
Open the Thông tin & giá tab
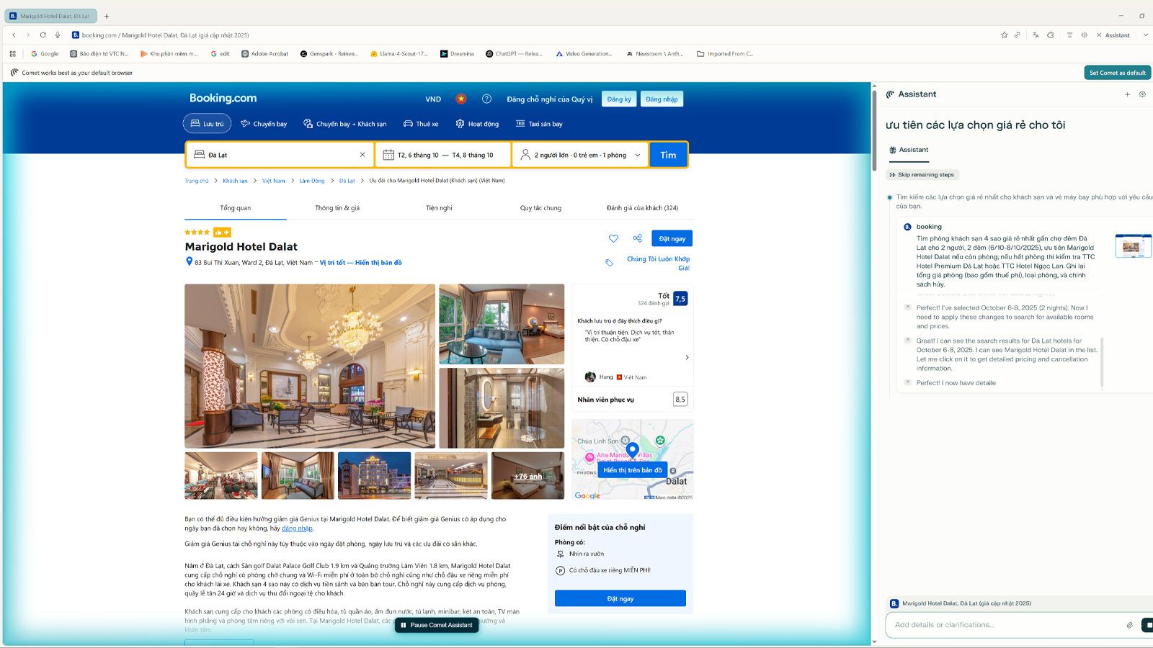[337, 208]
